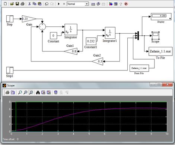Open the Model Explorer
Screen dimensions: 175x145
pyautogui.click(x=116, y=4)
